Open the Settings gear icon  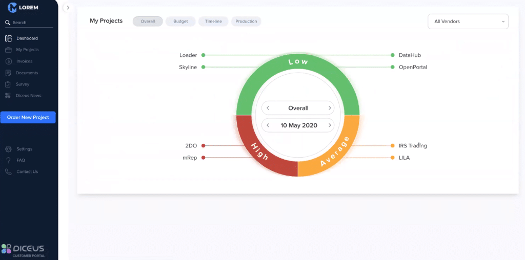pos(8,149)
